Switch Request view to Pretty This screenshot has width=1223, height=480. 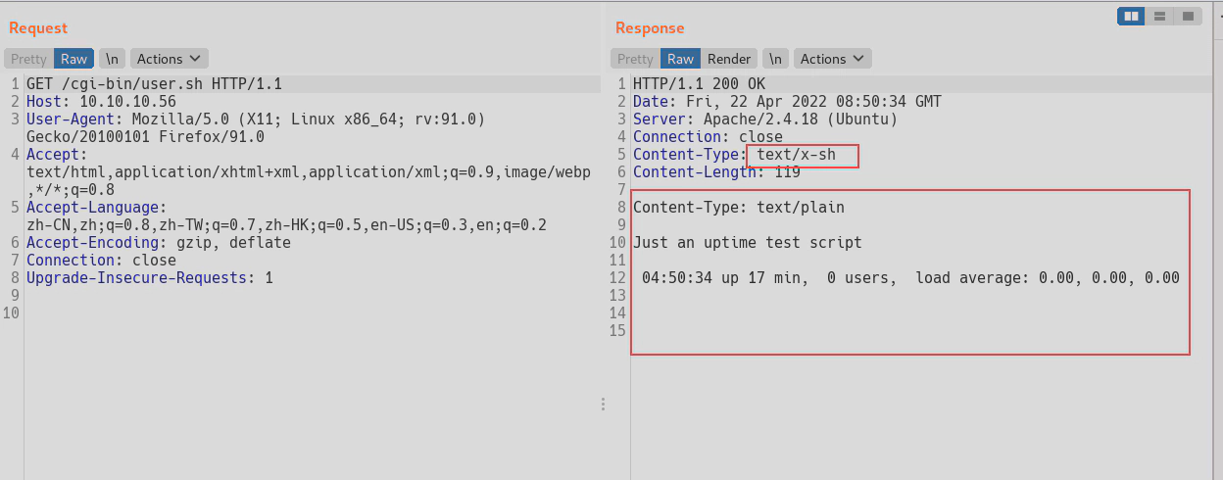point(28,59)
